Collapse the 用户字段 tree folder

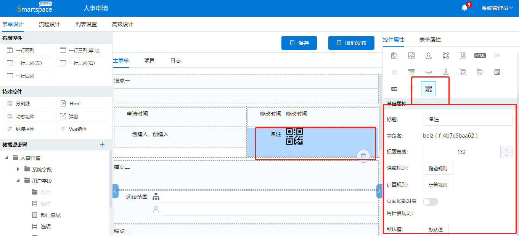click(x=18, y=181)
